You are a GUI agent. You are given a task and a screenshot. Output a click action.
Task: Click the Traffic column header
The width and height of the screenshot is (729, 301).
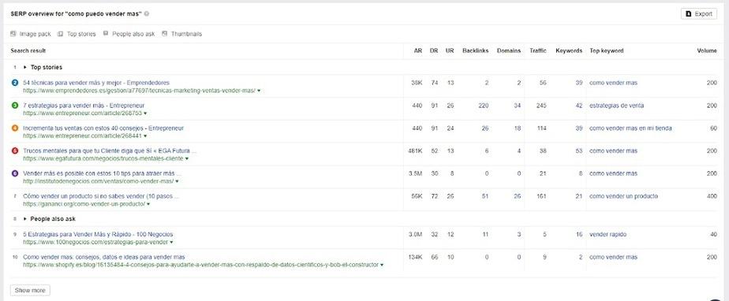point(538,50)
